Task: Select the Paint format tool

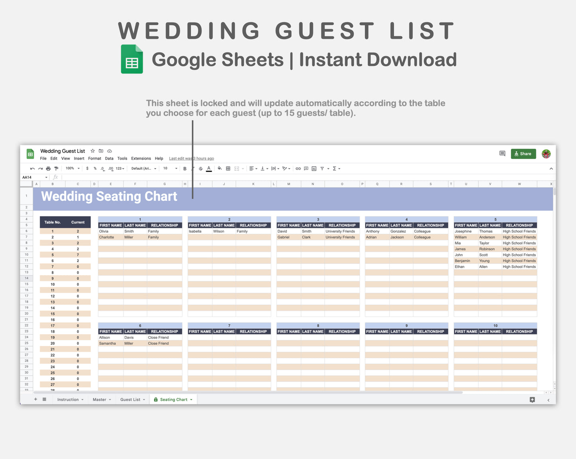Action: (57, 168)
